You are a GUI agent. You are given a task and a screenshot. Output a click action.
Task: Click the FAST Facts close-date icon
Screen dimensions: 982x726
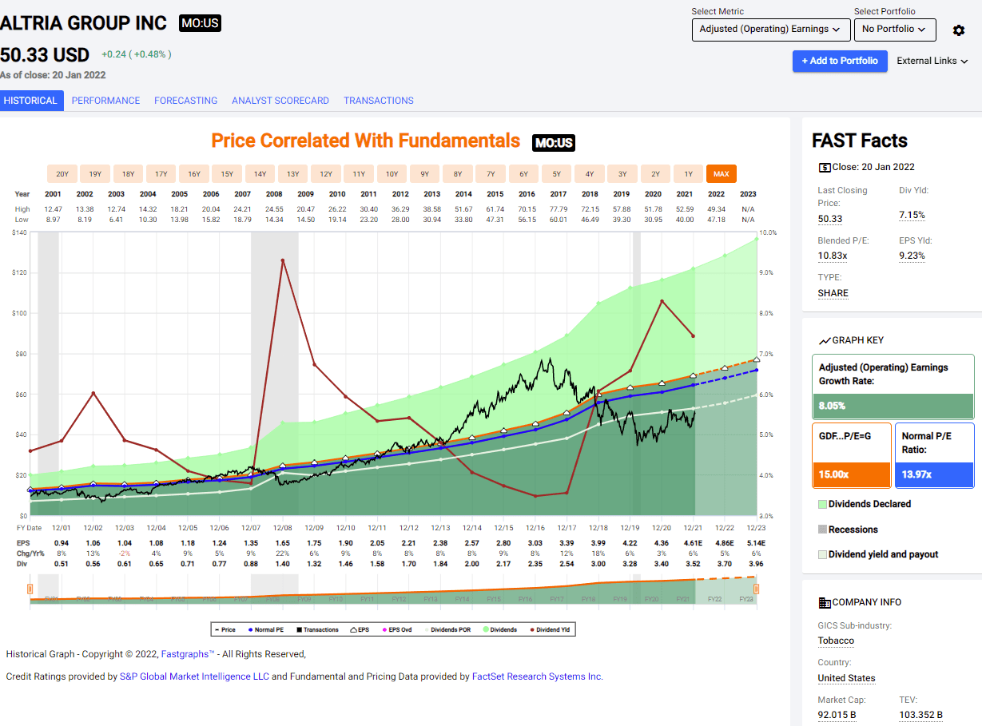pos(825,167)
